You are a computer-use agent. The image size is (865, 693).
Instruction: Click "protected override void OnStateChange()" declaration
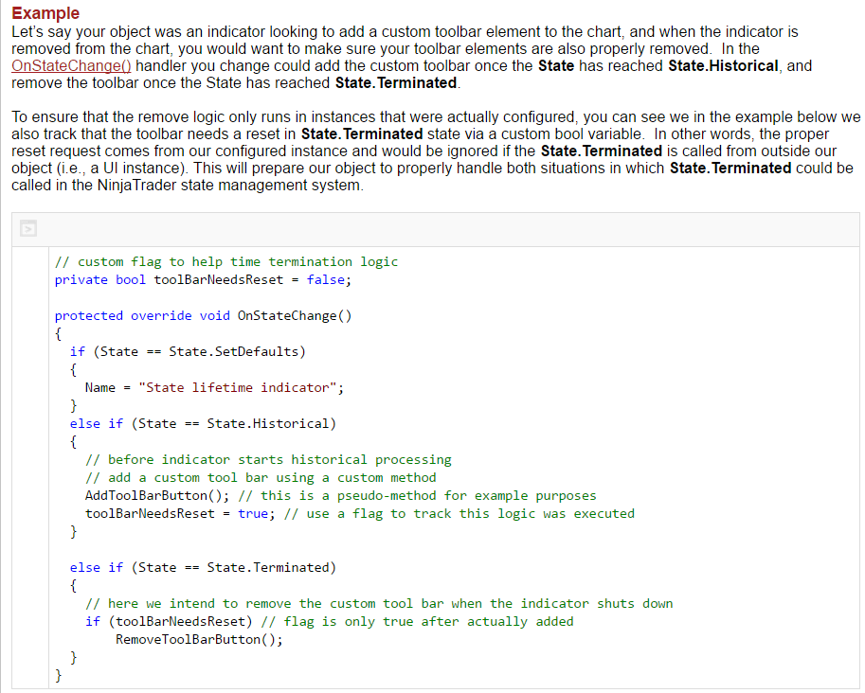(203, 316)
